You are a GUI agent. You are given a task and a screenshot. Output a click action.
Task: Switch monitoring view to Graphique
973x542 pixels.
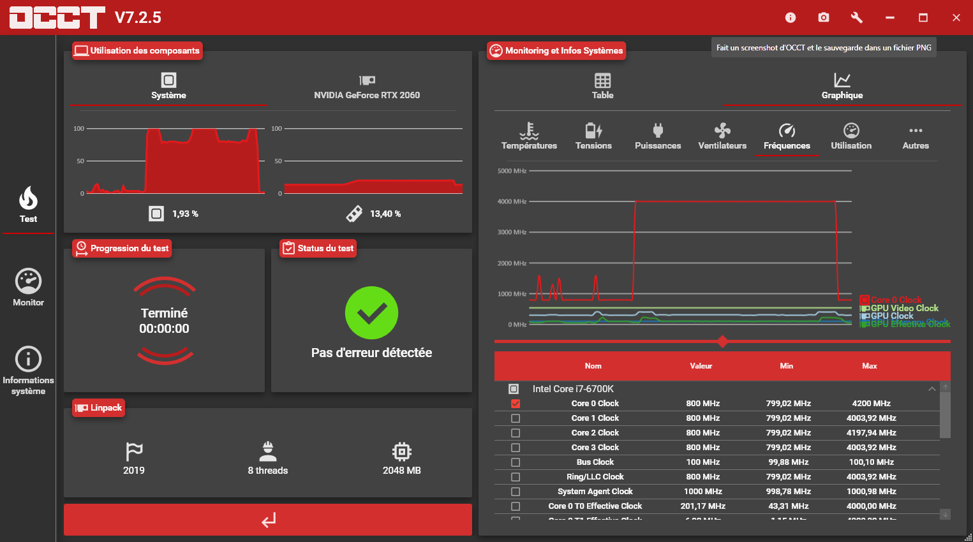842,86
